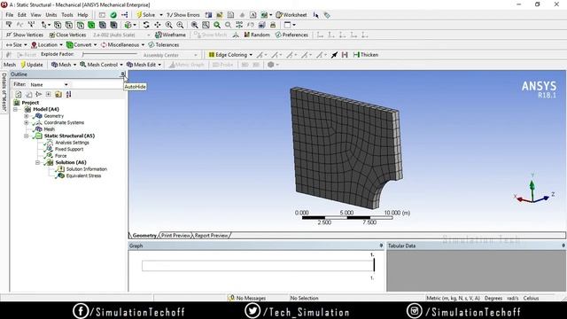Open the Tools menu
Image resolution: width=567 pixels, height=319 pixels.
click(x=67, y=15)
